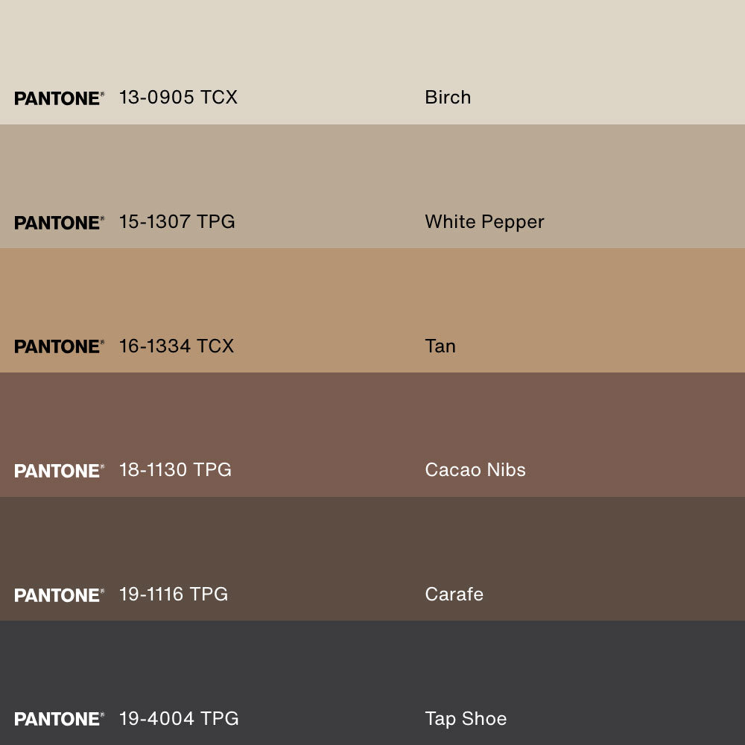Click the 19-4004 TPG code label
Image resolution: width=745 pixels, height=745 pixels.
pyautogui.click(x=179, y=719)
